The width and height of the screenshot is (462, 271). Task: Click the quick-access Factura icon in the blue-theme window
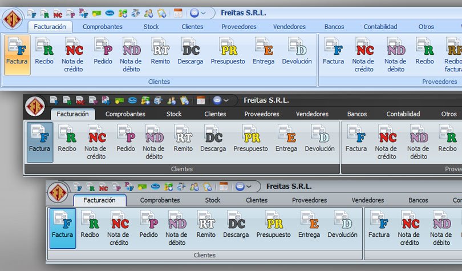click(x=31, y=14)
